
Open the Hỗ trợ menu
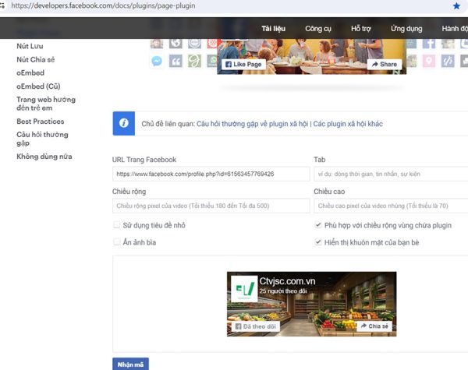coord(361,29)
